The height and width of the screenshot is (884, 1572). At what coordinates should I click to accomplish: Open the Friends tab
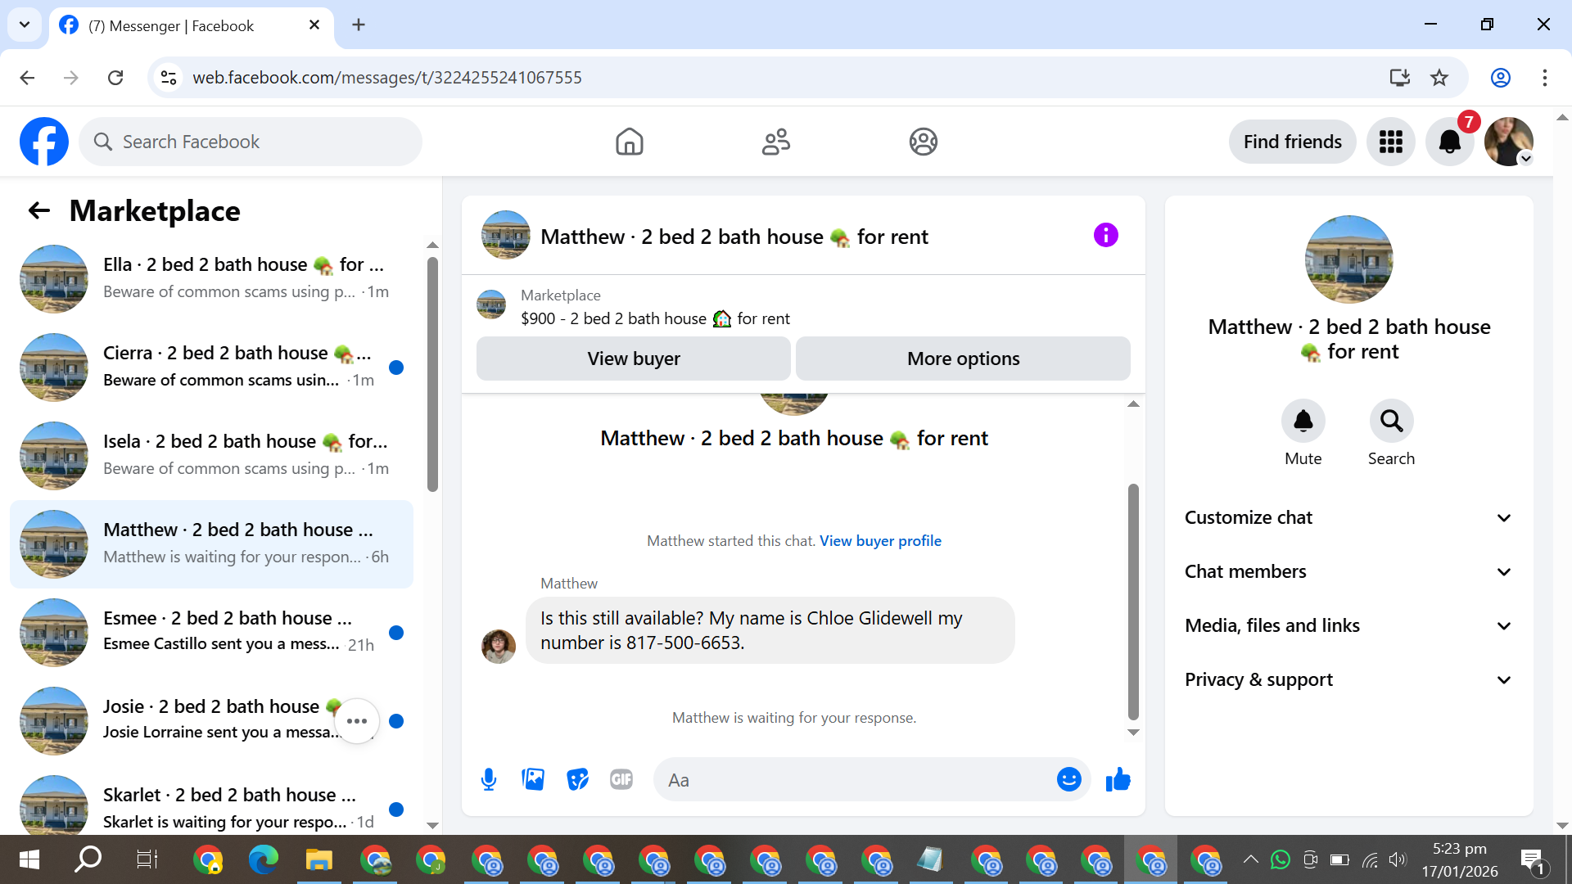(775, 142)
